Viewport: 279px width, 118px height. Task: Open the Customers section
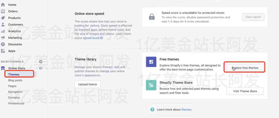pyautogui.click(x=16, y=24)
